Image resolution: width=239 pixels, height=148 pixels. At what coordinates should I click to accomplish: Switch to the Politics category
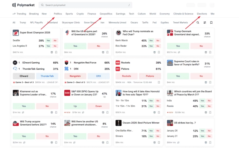pos(58,14)
